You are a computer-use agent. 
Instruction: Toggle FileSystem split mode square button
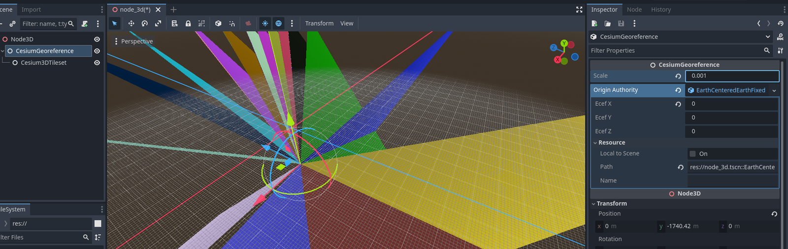[x=98, y=223]
